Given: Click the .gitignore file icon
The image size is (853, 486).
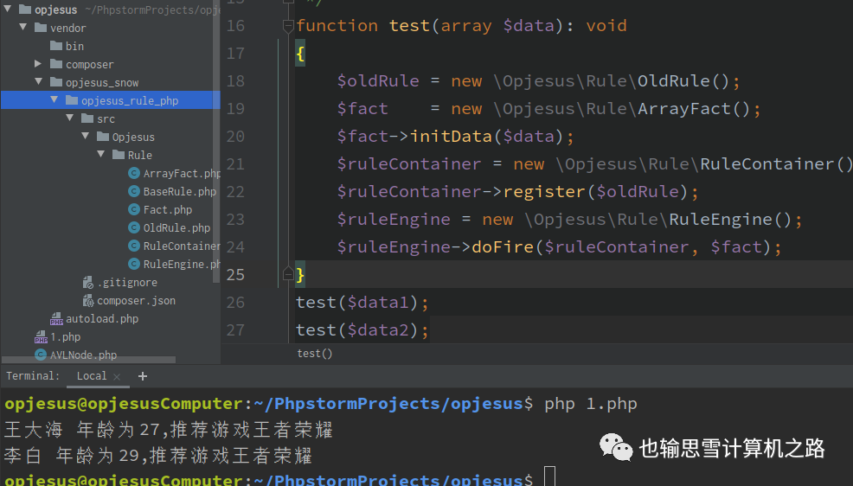Looking at the screenshot, I should (x=87, y=283).
